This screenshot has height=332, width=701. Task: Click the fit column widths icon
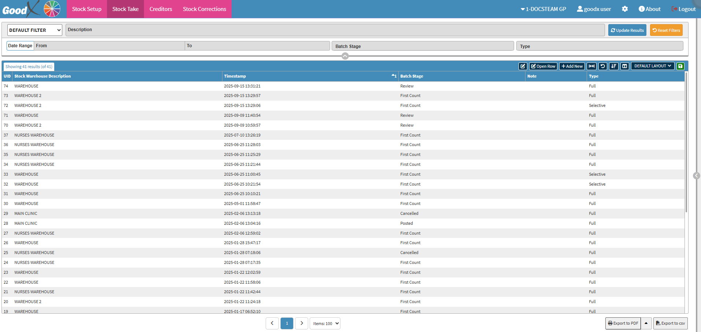[591, 66]
